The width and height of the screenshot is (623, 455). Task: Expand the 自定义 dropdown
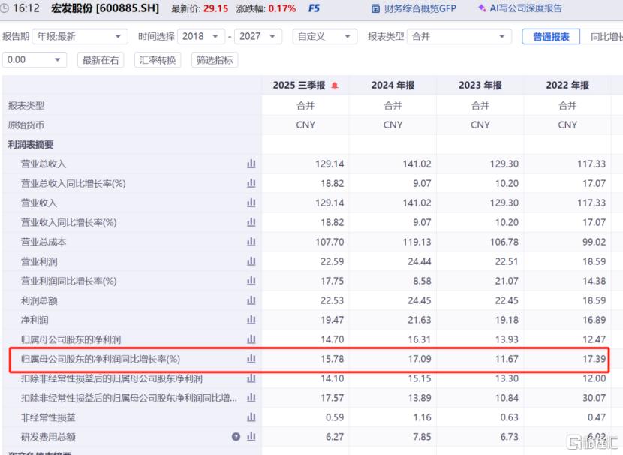pos(324,37)
